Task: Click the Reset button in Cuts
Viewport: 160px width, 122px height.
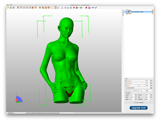Action: pyautogui.click(x=147, y=90)
